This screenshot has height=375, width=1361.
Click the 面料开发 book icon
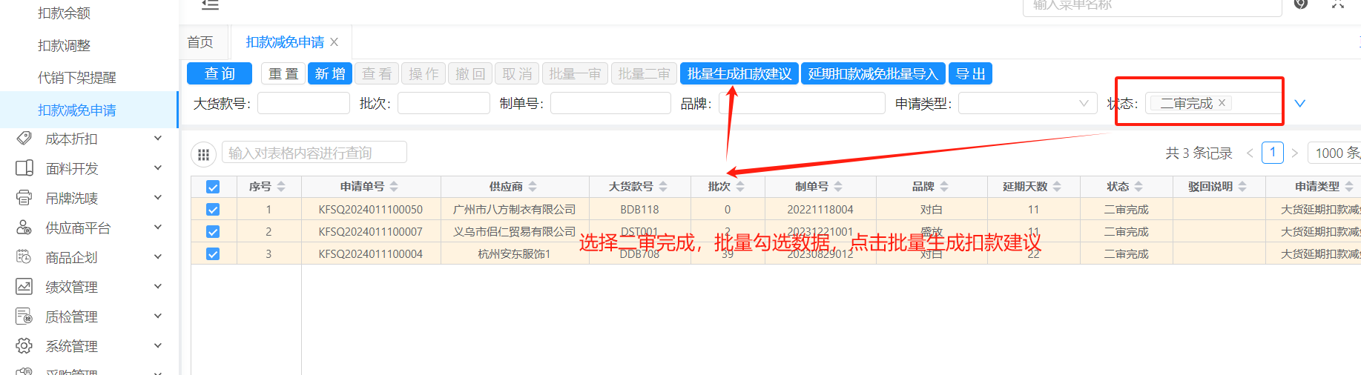[24, 168]
